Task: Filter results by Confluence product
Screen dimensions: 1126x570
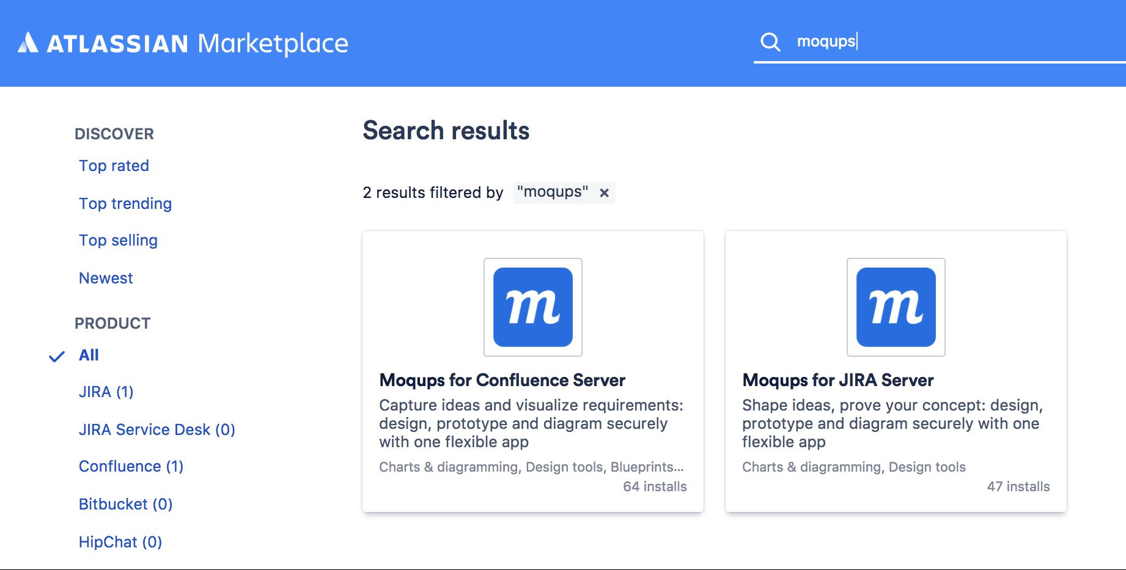Action: point(131,466)
